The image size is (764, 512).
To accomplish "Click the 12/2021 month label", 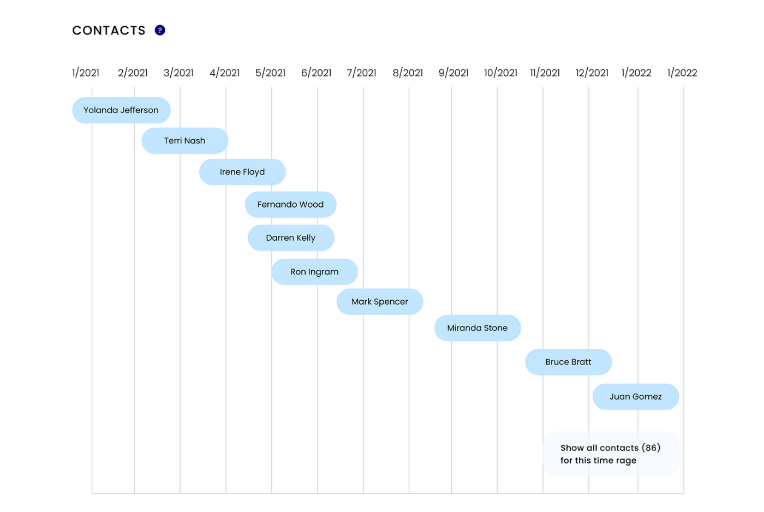I will pyautogui.click(x=592, y=73).
